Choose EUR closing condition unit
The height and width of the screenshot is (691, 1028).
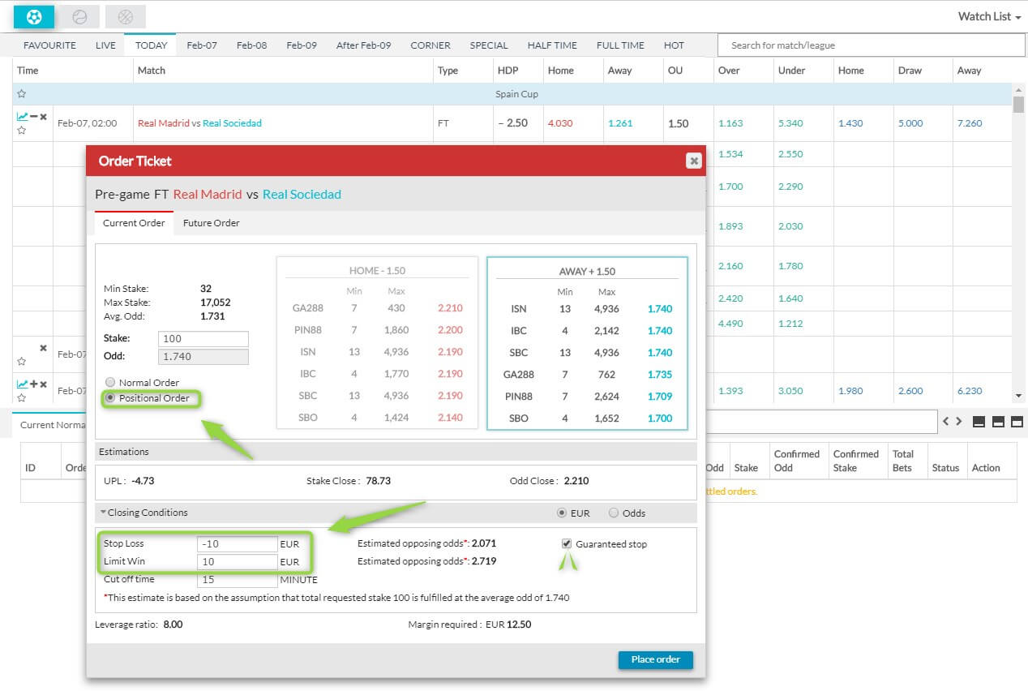(x=562, y=513)
